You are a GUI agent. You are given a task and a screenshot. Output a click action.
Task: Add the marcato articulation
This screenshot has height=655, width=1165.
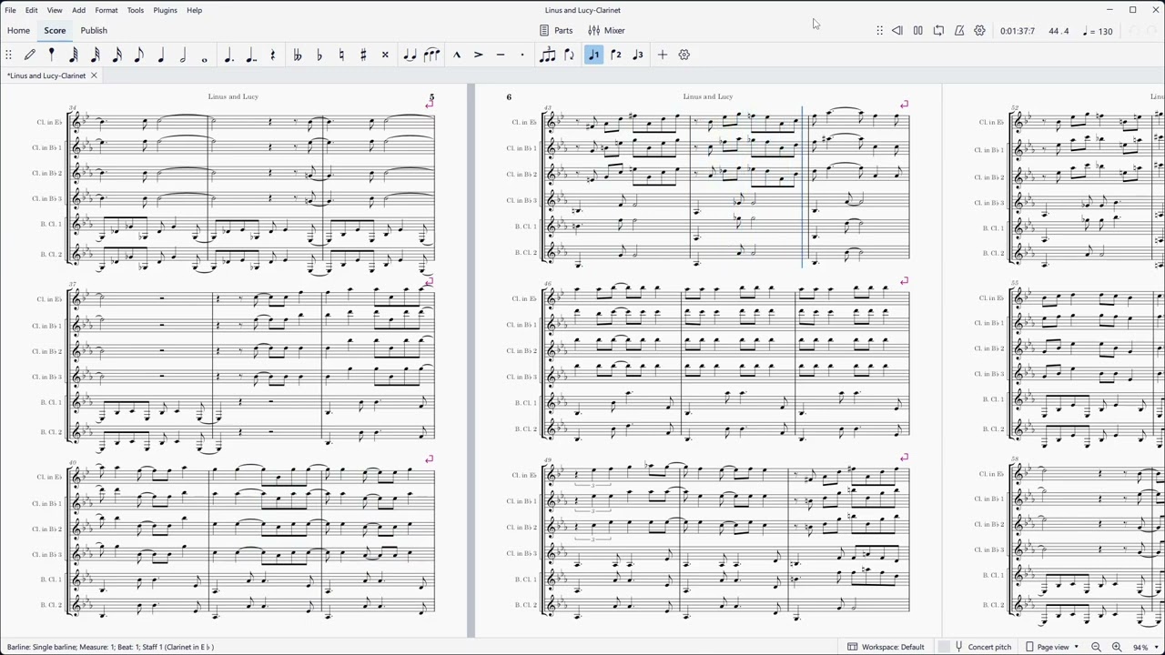tap(456, 55)
